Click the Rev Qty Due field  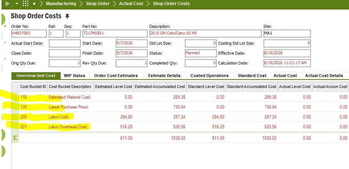point(132,63)
